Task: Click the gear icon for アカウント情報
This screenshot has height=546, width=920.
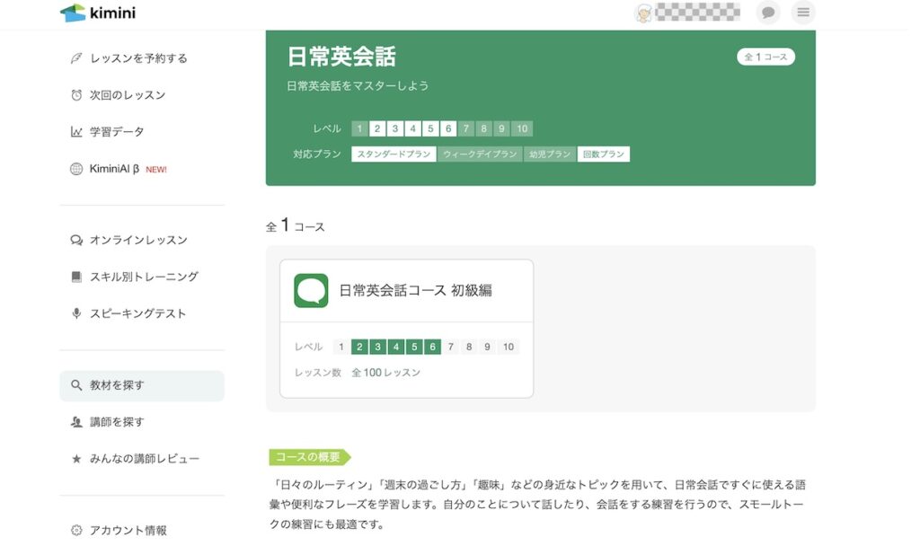Action: click(76, 530)
